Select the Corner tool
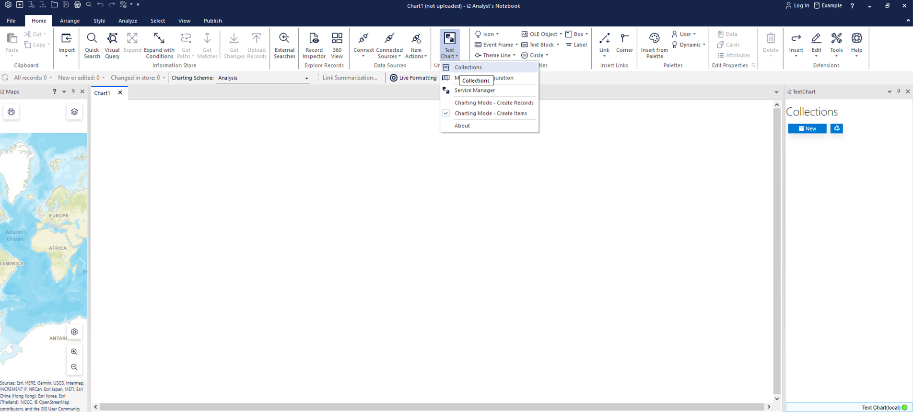Screen dimensions: 913x412 pos(624,43)
